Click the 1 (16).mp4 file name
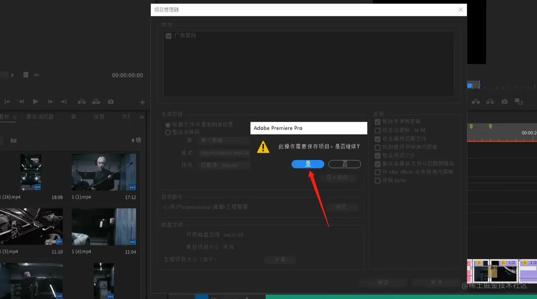Screen dimensions: 537x299 10,197
